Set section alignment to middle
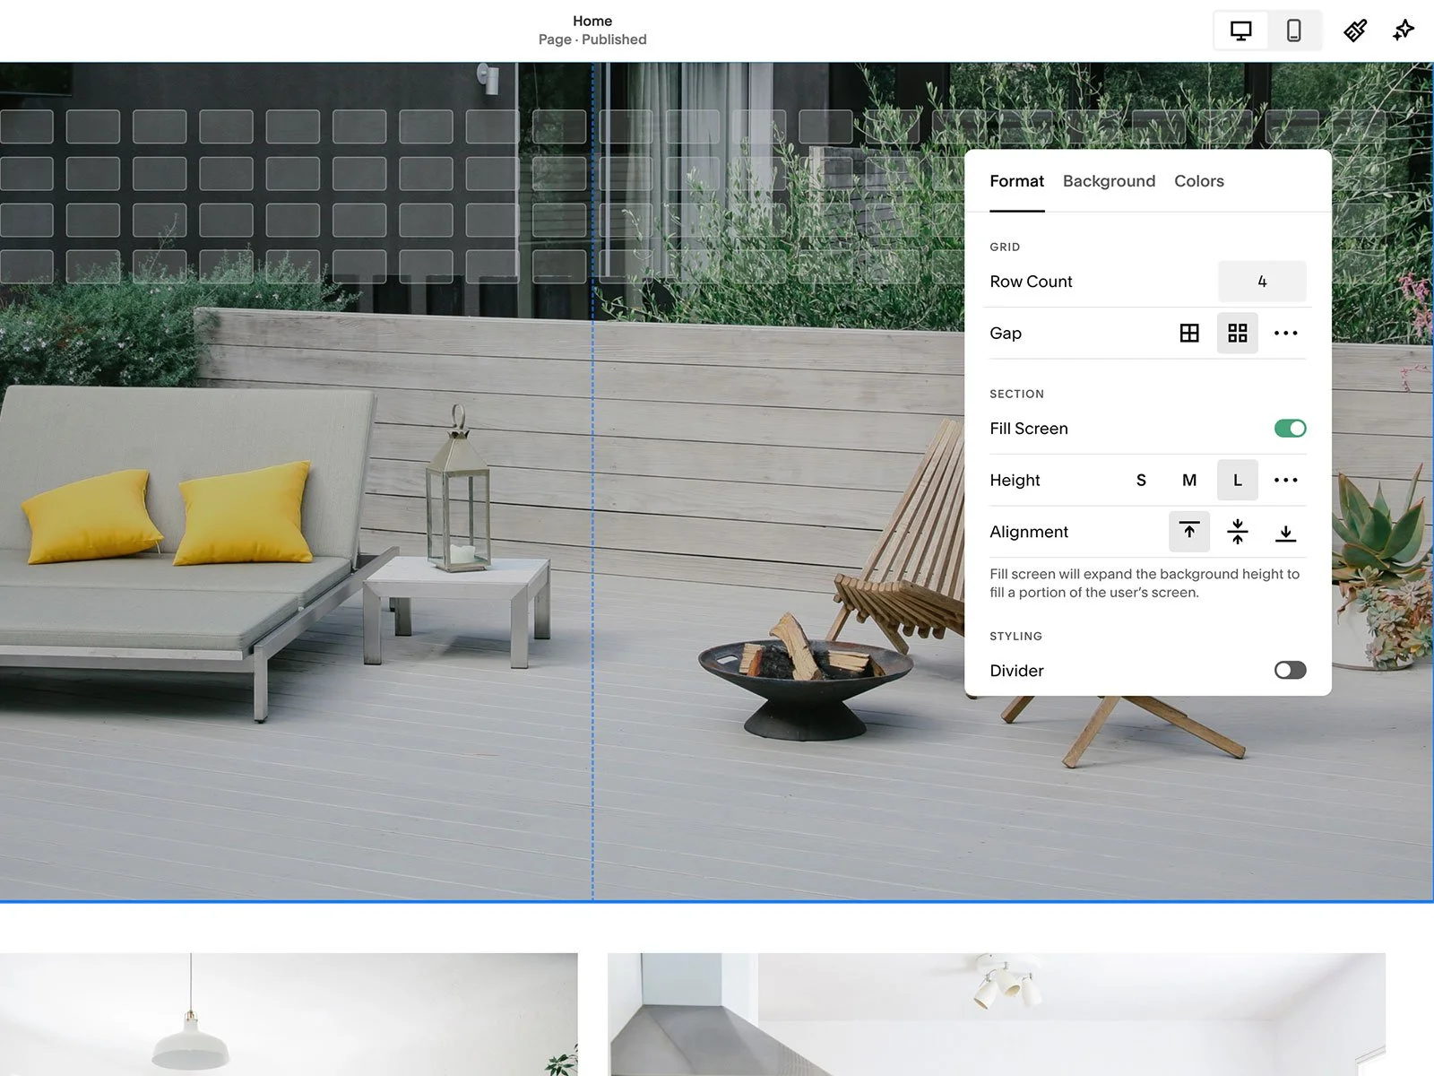The height and width of the screenshot is (1076, 1434). click(1238, 532)
